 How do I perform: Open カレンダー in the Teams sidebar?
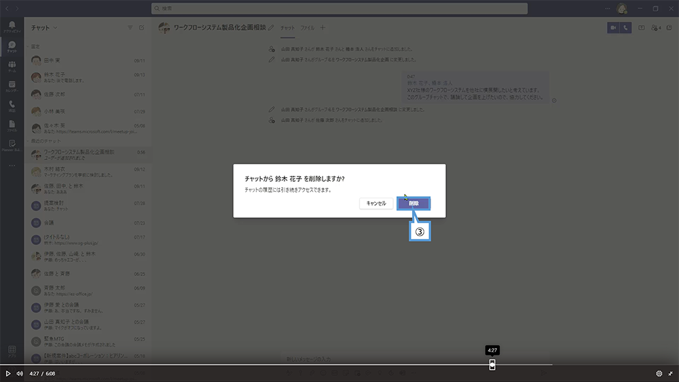[12, 86]
